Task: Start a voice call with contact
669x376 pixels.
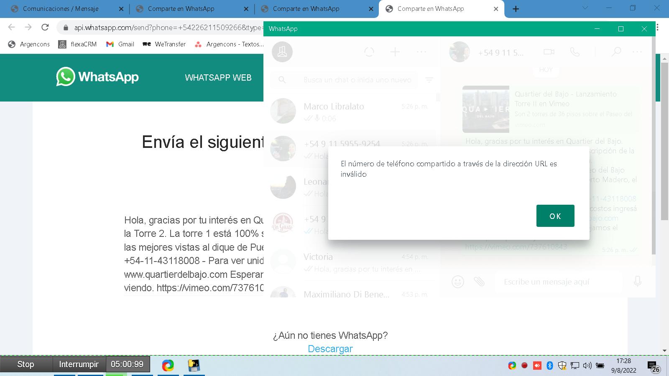Action: (575, 52)
